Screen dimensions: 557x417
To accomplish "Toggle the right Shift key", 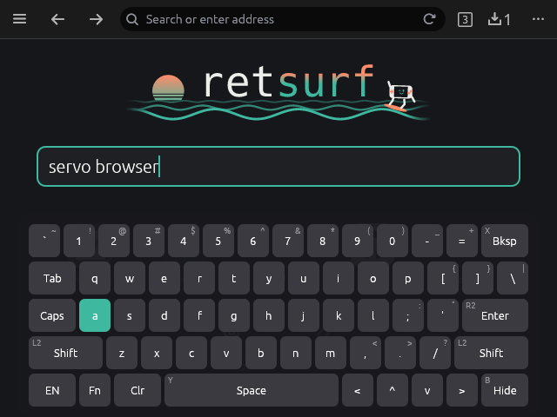I will [491, 353].
